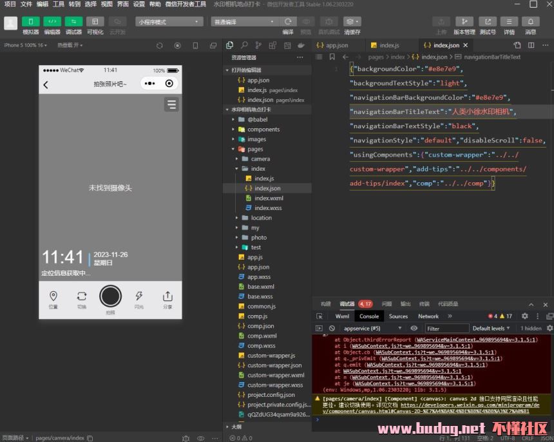Open the 小程序模式 mode dropdown
This screenshot has height=442, width=554.
point(169,21)
